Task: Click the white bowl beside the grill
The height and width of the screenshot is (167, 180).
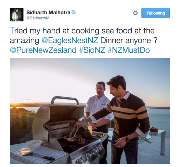Action: tap(34, 144)
